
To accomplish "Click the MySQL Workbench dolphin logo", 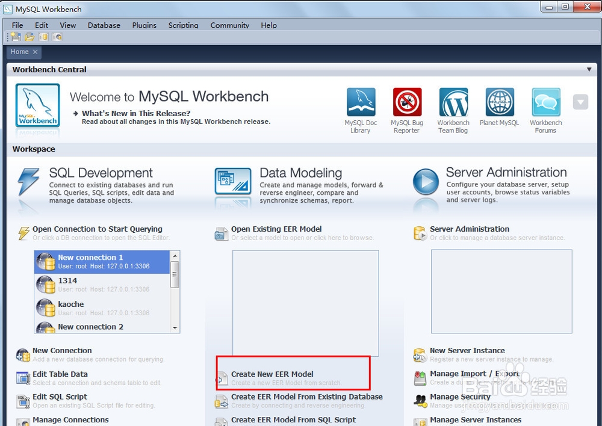I will tap(37, 105).
